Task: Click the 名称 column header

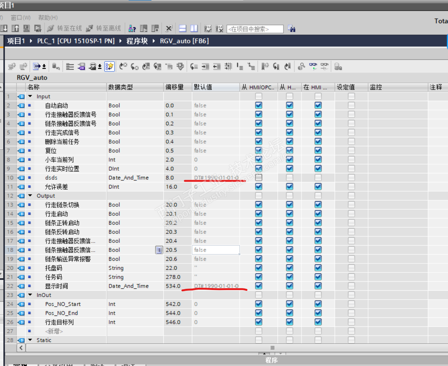Action: point(66,87)
